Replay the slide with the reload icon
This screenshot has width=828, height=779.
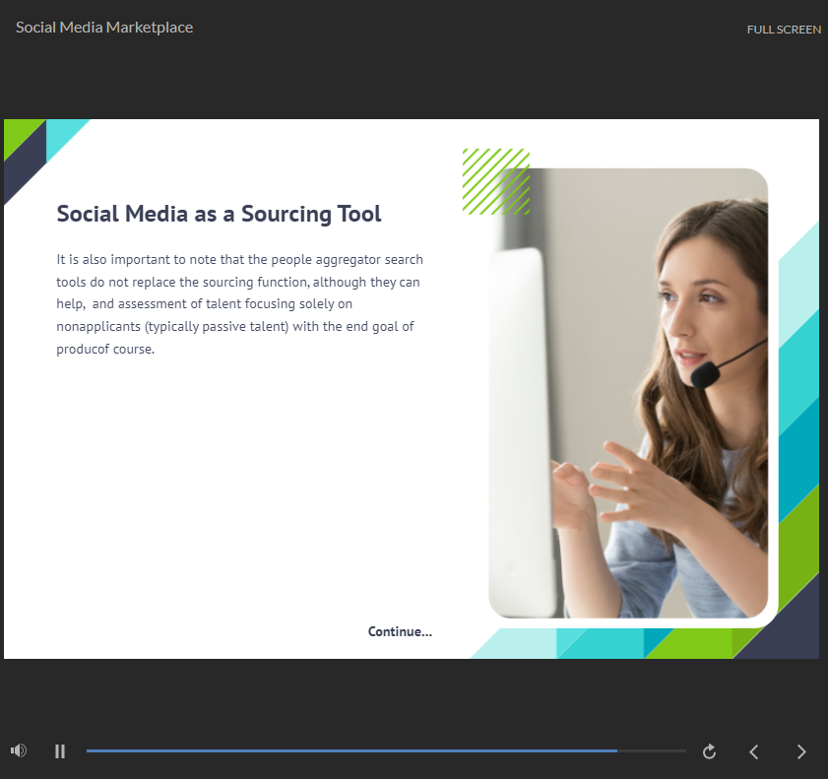(x=709, y=751)
